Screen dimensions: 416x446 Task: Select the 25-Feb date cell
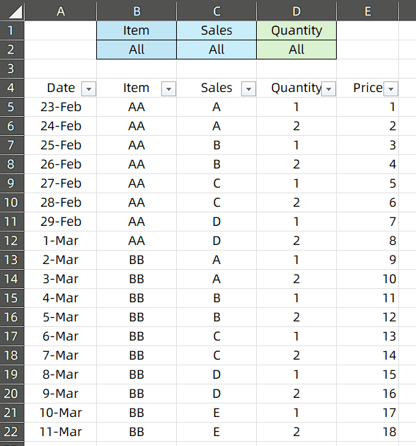coord(61,145)
